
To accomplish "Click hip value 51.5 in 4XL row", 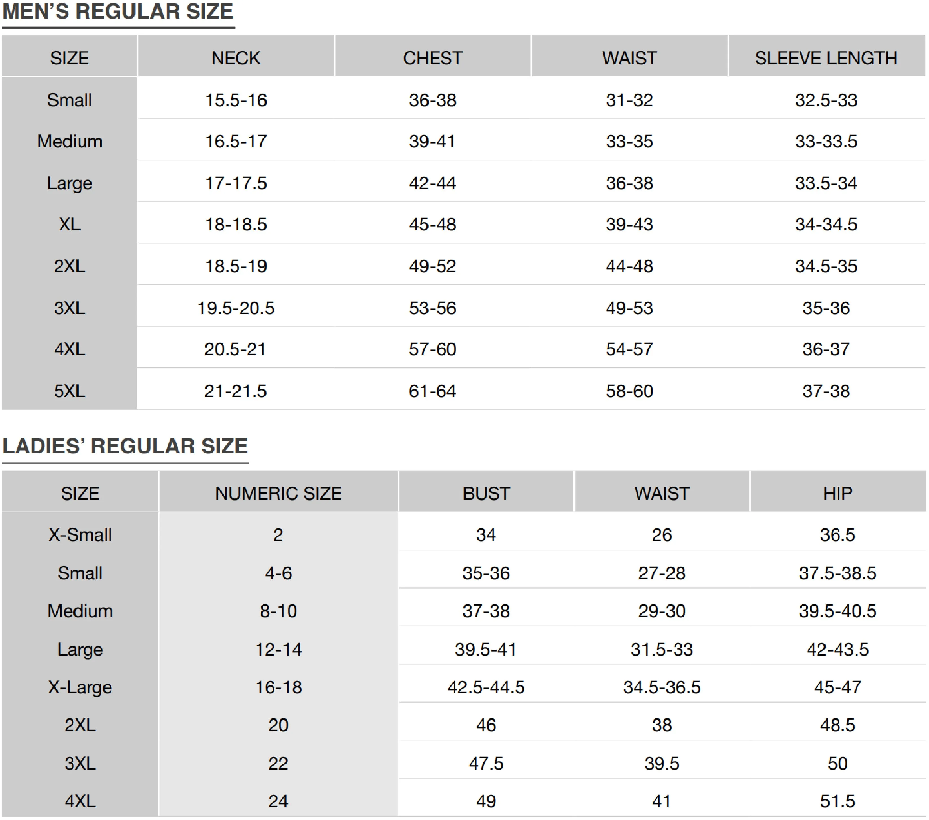I will point(838,801).
